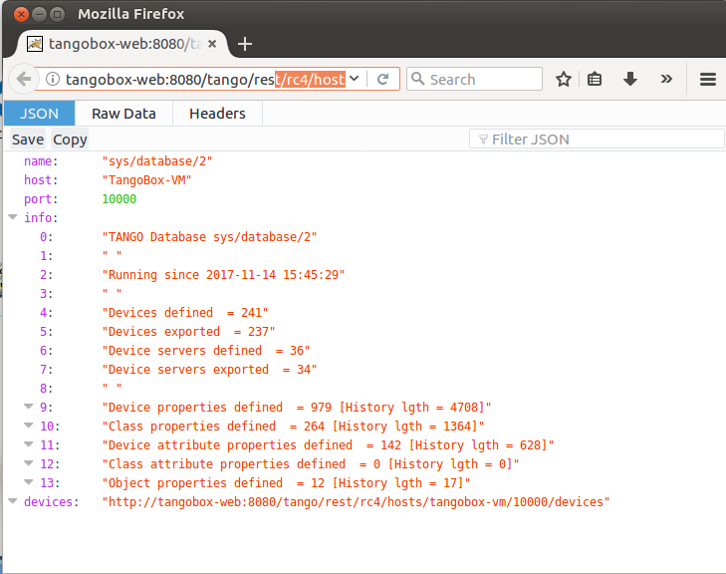The image size is (726, 574).
Task: Click "Class attribute properties defined" value
Action: (x=310, y=464)
